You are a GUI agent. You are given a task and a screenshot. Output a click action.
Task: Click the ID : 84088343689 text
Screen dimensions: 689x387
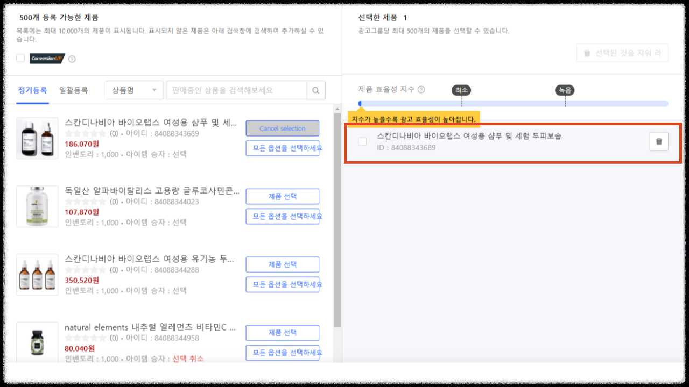(x=406, y=148)
